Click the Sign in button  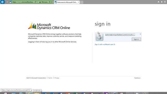pyautogui.click(x=136, y=39)
